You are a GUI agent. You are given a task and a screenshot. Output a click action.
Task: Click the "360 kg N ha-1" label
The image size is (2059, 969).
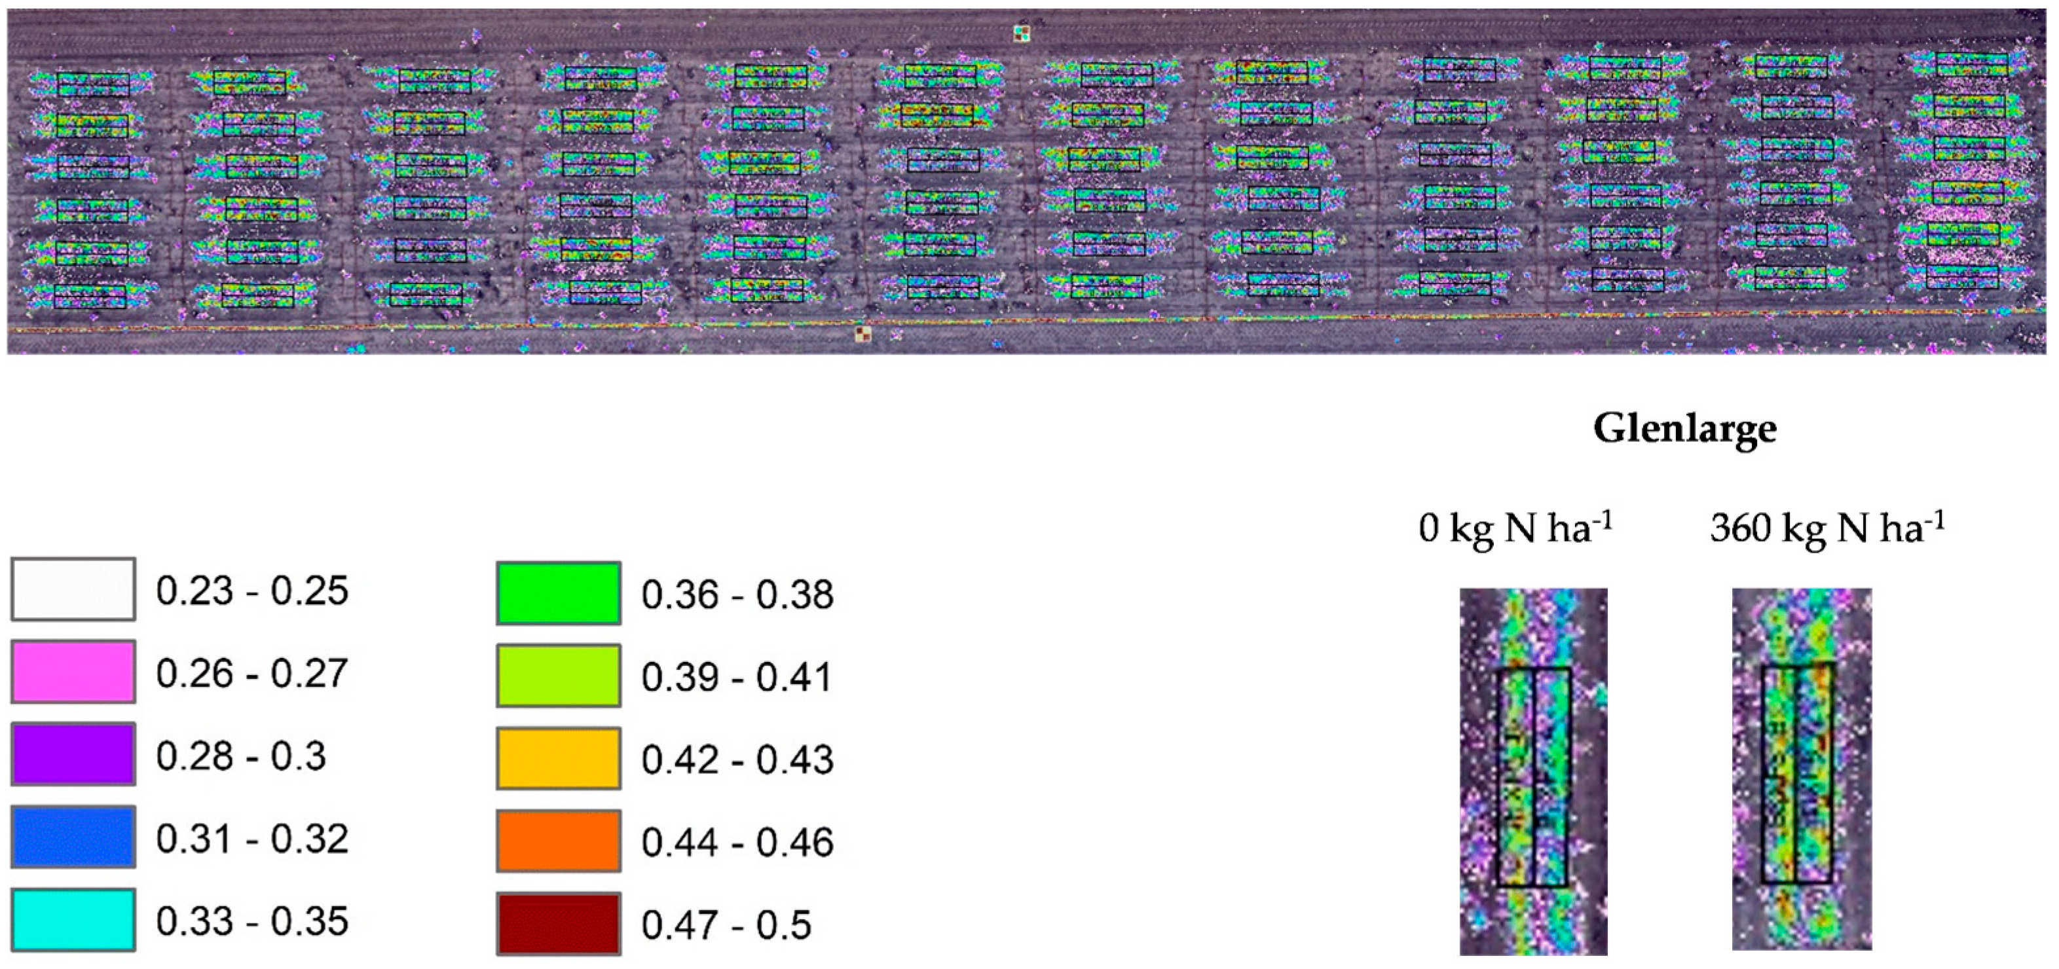pos(1826,529)
